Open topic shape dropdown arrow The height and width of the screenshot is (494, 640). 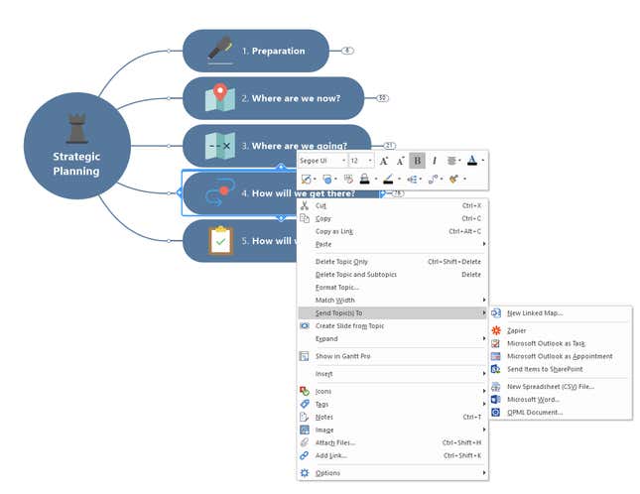click(x=335, y=179)
